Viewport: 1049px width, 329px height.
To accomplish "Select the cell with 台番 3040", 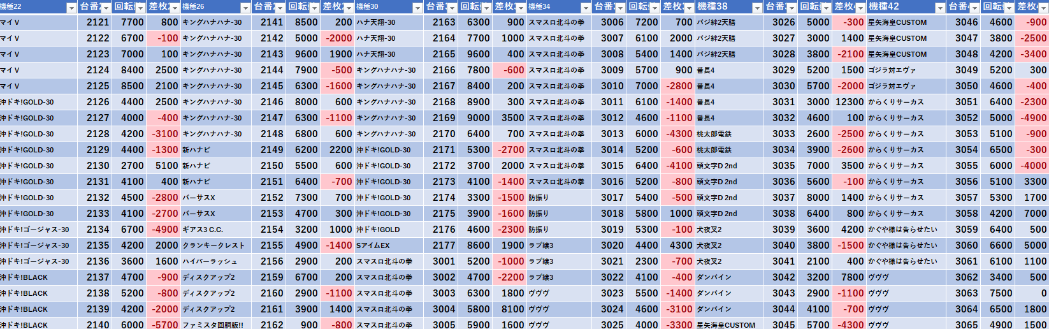I will [781, 245].
